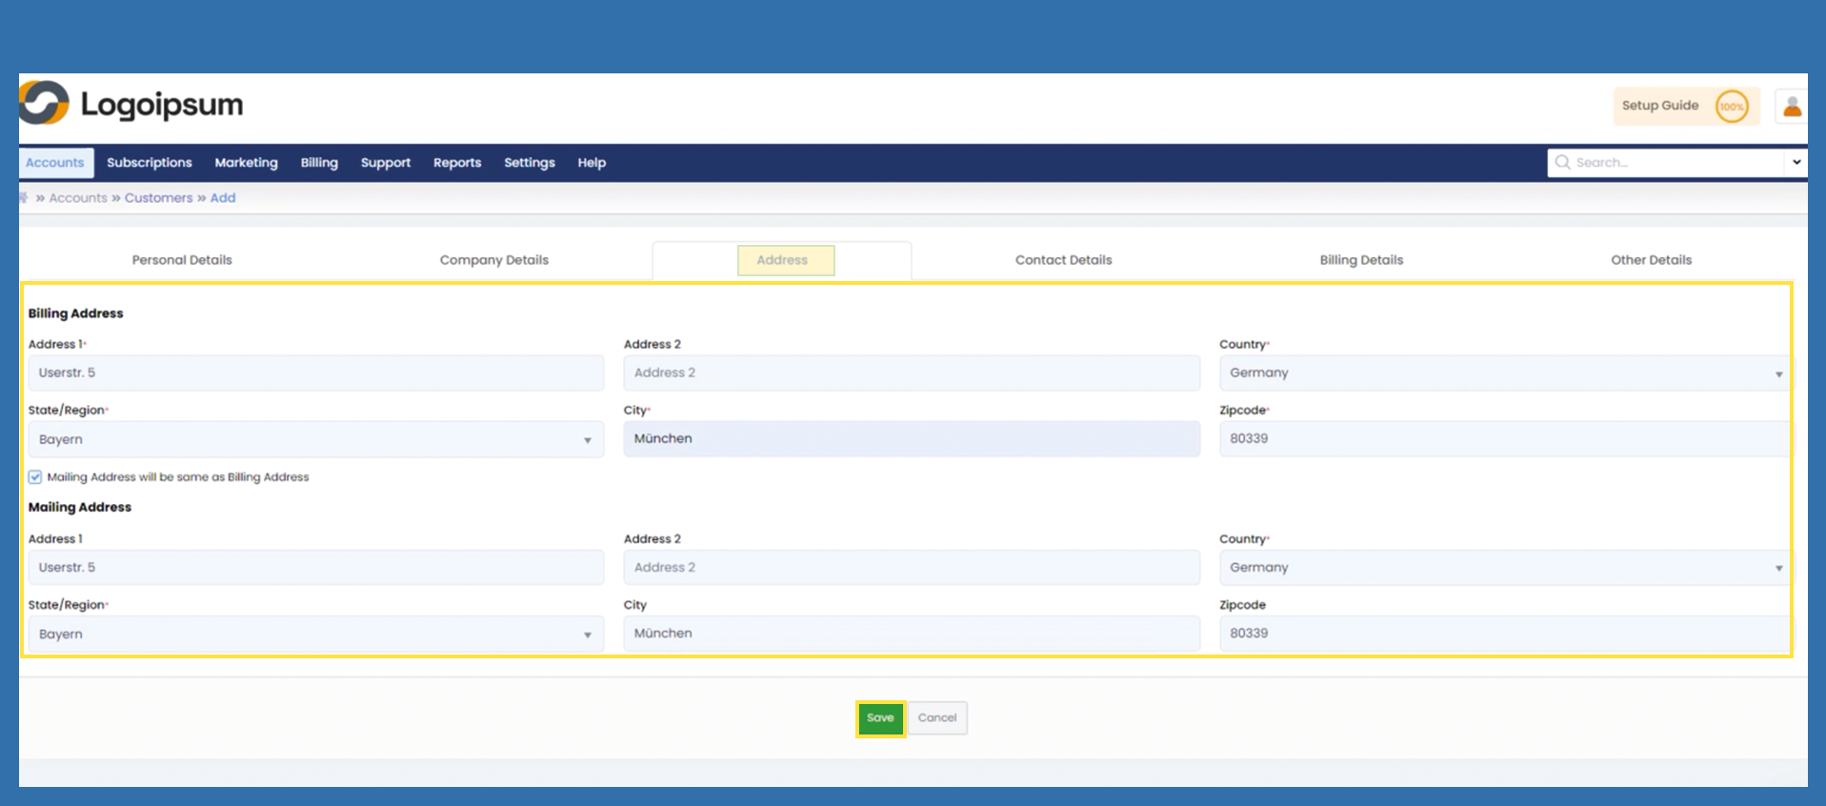The width and height of the screenshot is (1826, 806).
Task: Follow the Customers breadcrumb link
Action: 158,198
